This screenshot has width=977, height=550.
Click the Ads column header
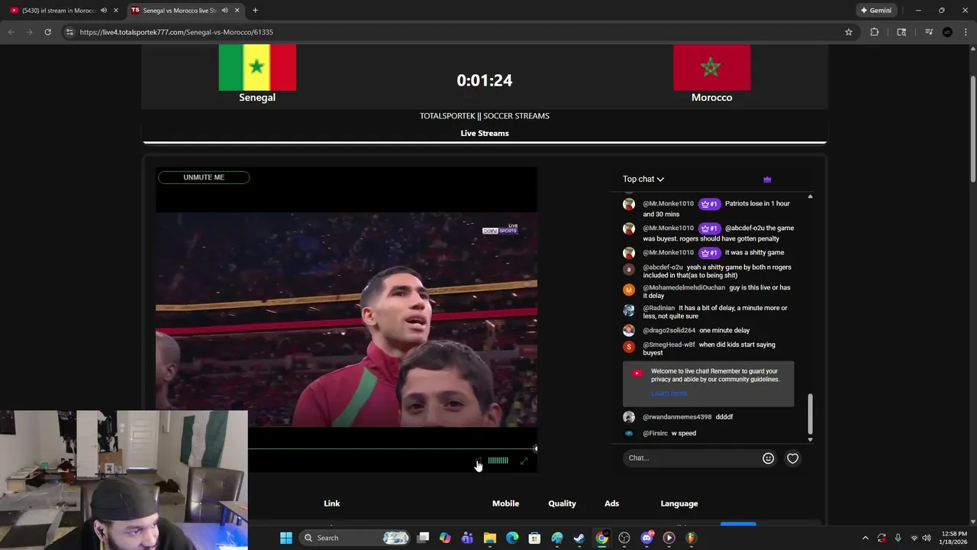611,503
